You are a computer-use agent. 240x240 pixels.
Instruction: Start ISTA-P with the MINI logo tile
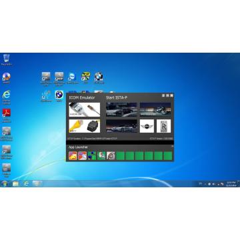click(147, 126)
